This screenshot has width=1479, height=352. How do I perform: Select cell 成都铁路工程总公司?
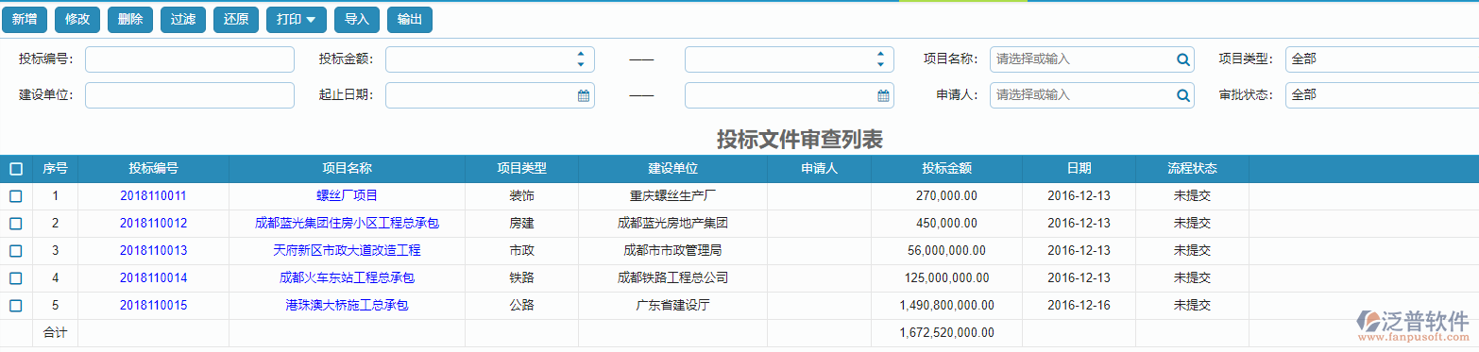tap(672, 278)
